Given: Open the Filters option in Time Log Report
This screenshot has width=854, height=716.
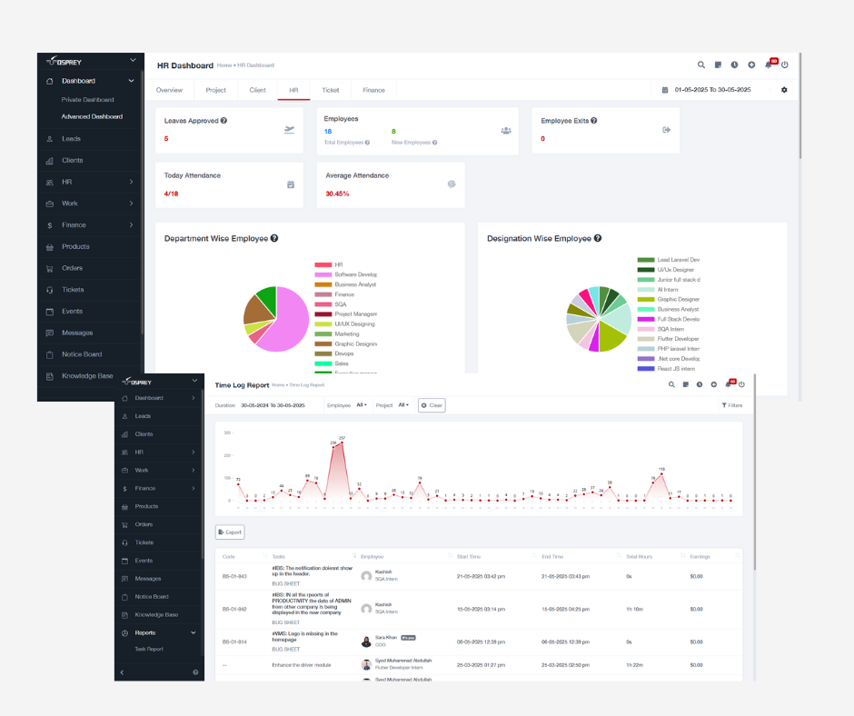Looking at the screenshot, I should [732, 405].
